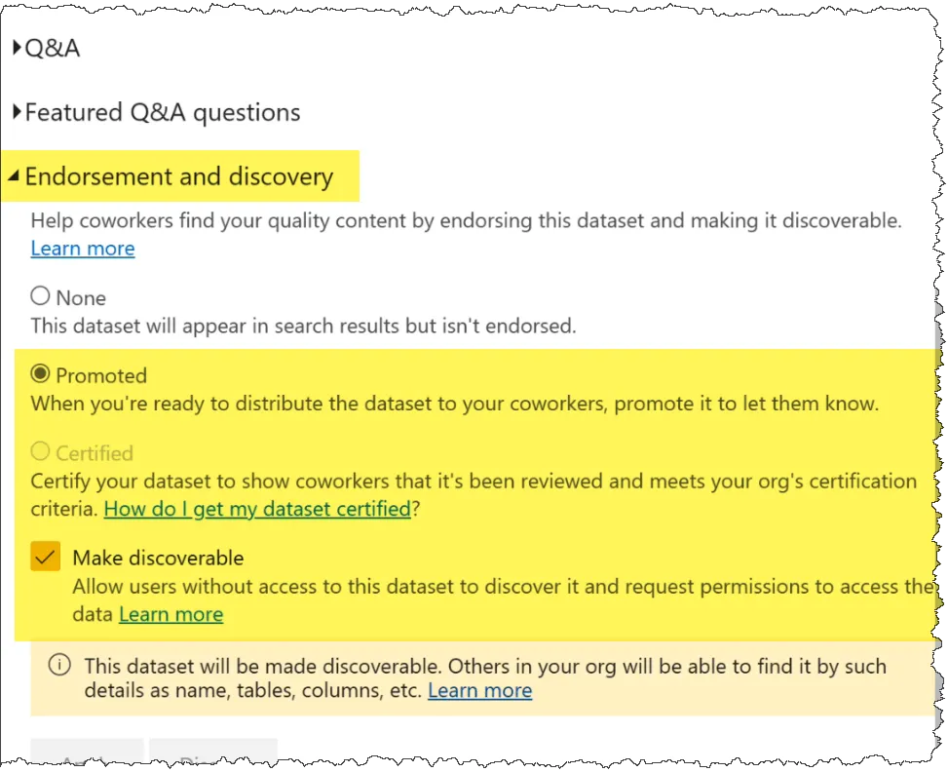Click the Featured Q&A questions heading text

click(x=163, y=112)
